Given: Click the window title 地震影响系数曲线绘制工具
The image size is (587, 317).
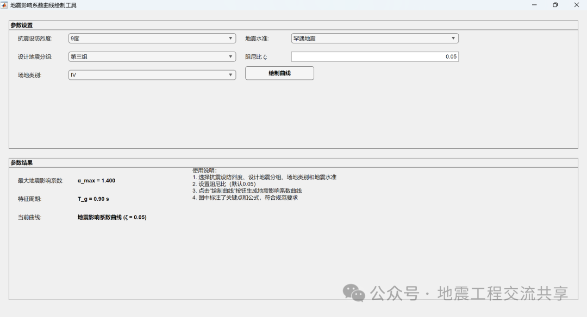Looking at the screenshot, I should point(43,5).
